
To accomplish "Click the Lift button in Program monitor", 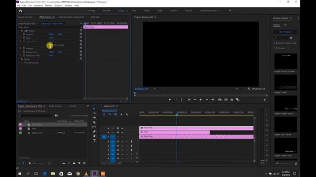I will [220, 99].
